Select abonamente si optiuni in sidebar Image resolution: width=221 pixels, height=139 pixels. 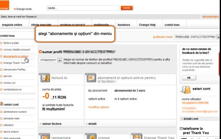tap(16, 56)
